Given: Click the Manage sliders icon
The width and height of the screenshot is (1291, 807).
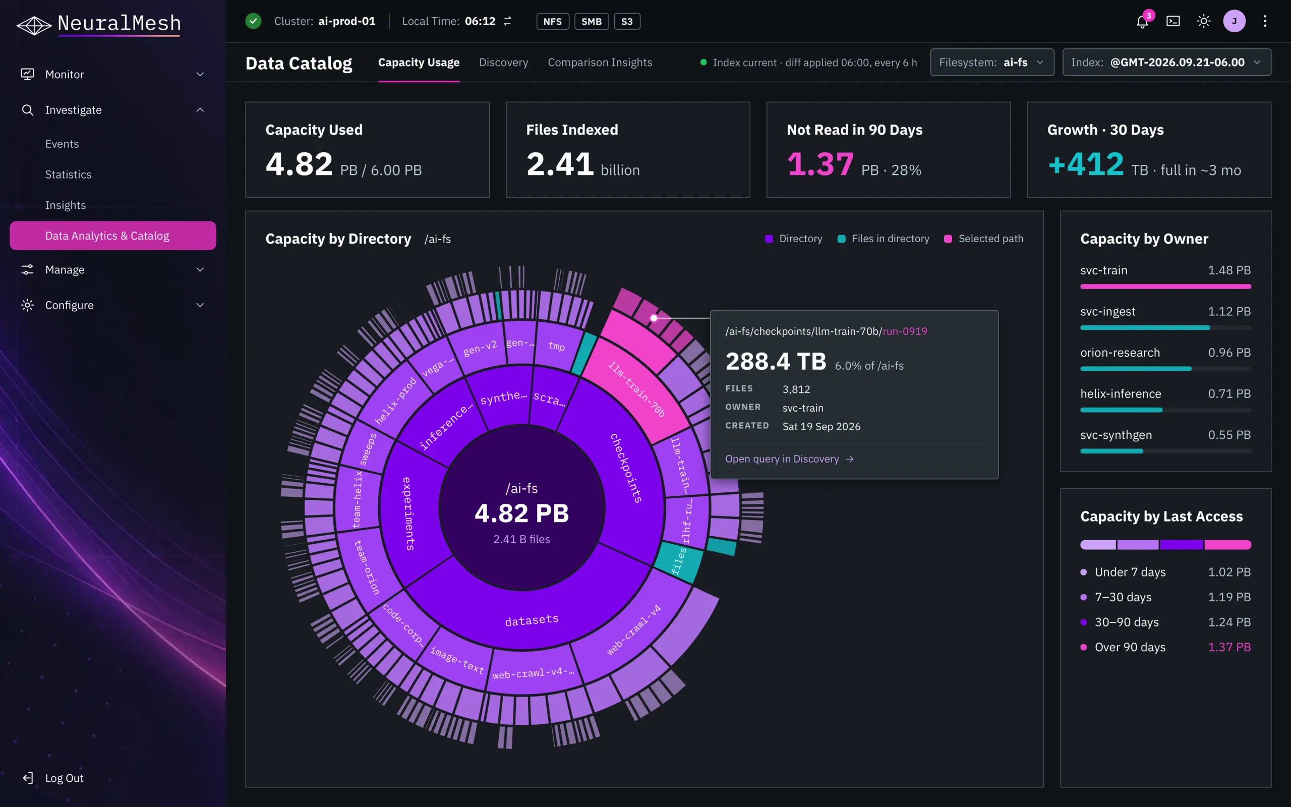Looking at the screenshot, I should 27,269.
